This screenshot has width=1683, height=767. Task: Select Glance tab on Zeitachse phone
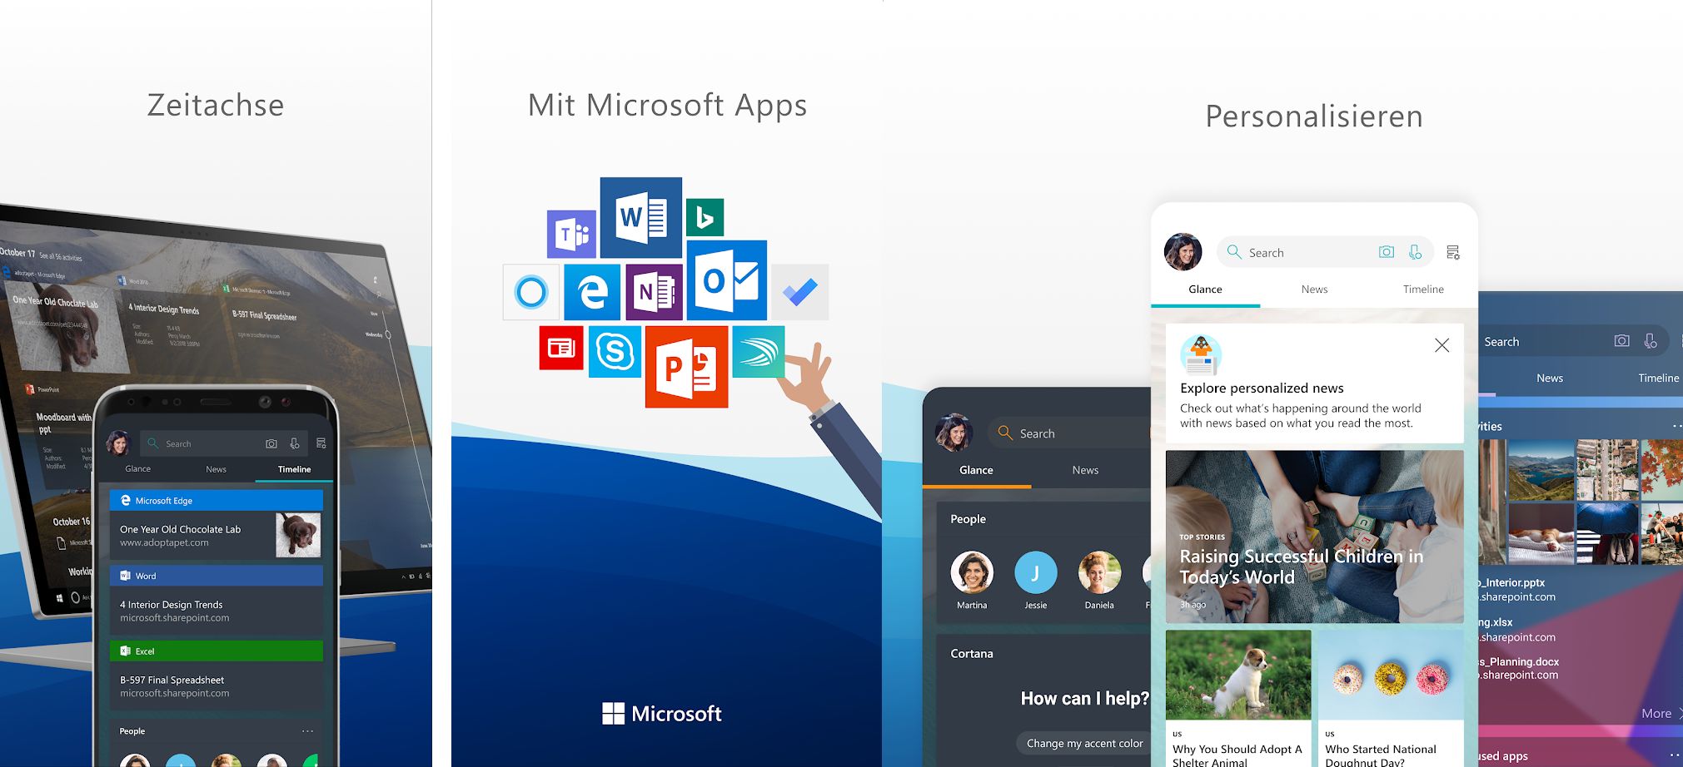tap(137, 469)
